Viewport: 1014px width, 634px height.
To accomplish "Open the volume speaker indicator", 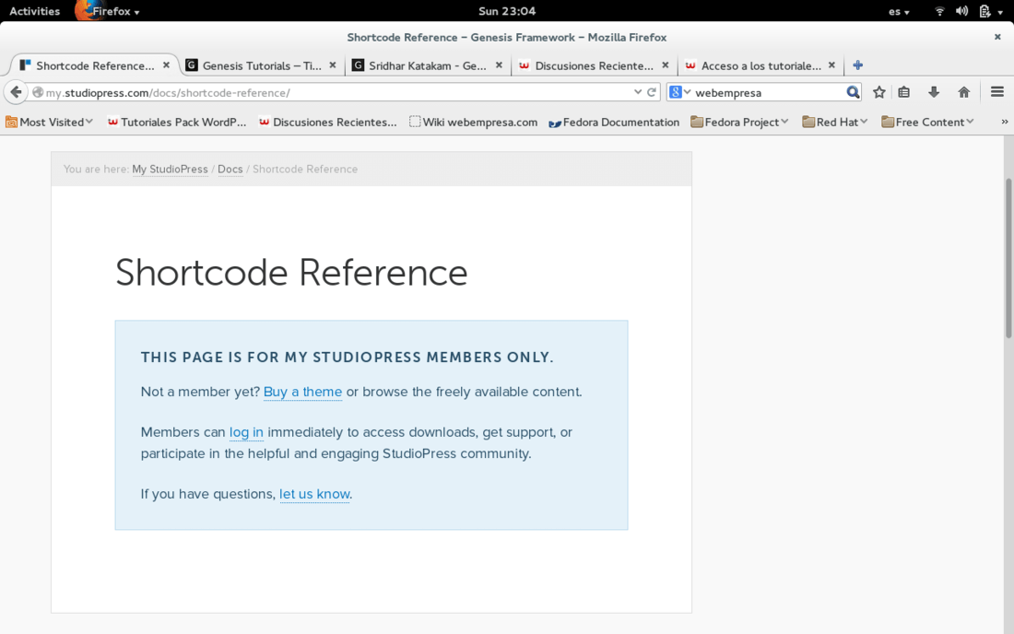I will tap(961, 11).
